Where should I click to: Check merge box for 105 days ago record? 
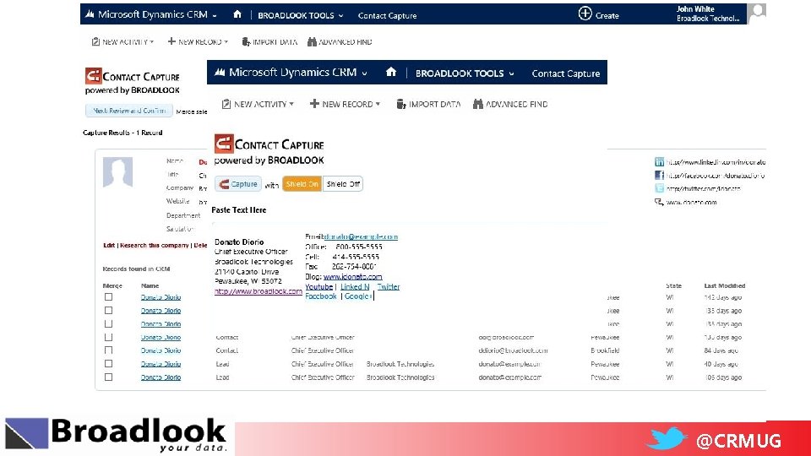(108, 377)
